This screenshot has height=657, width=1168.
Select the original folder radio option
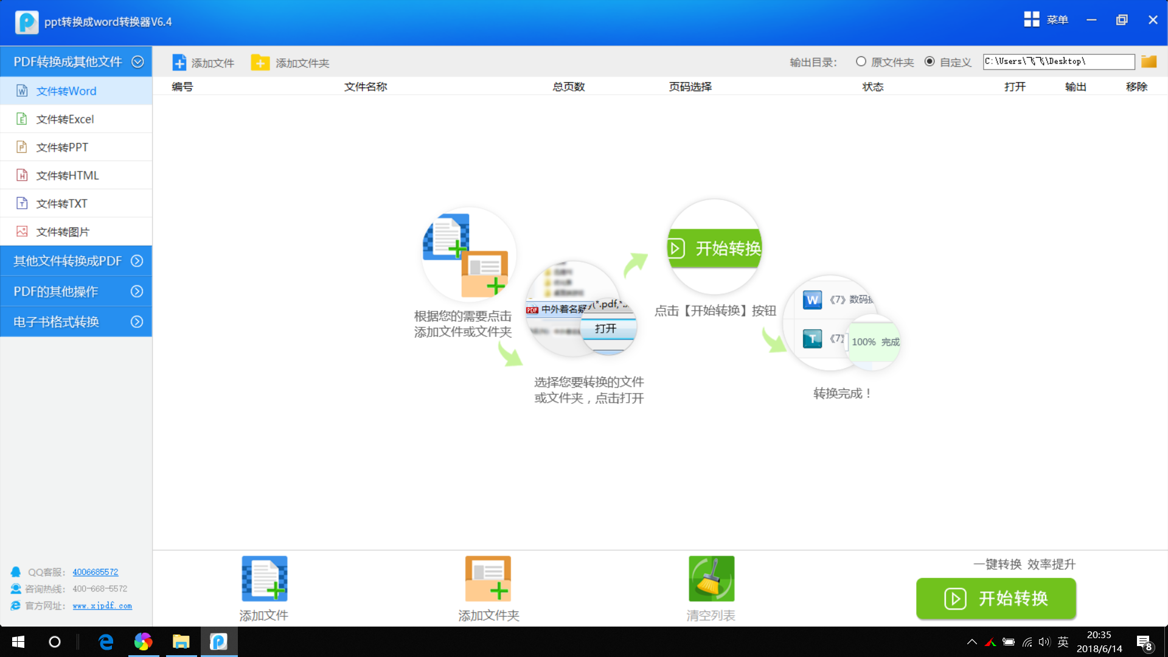(861, 61)
